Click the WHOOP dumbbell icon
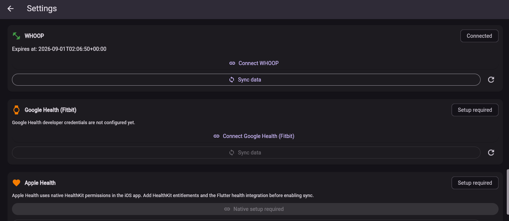Screen dimensions: 509x221 tap(16, 36)
